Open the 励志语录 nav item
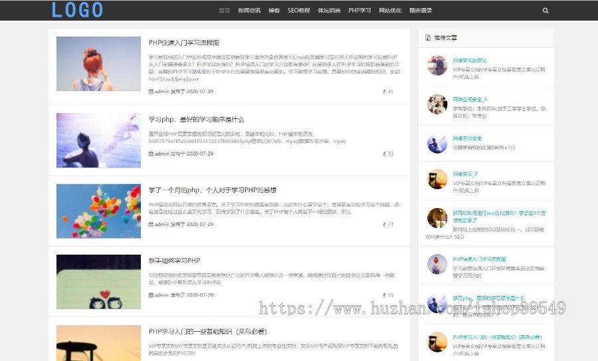Image resolution: width=598 pixels, height=361 pixels. tap(421, 10)
